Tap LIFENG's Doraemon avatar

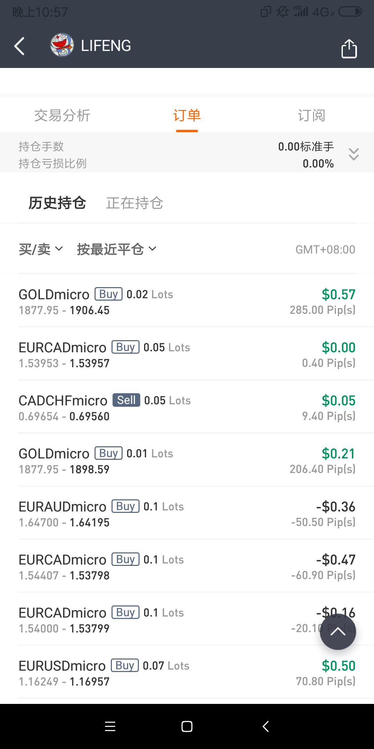[x=62, y=45]
